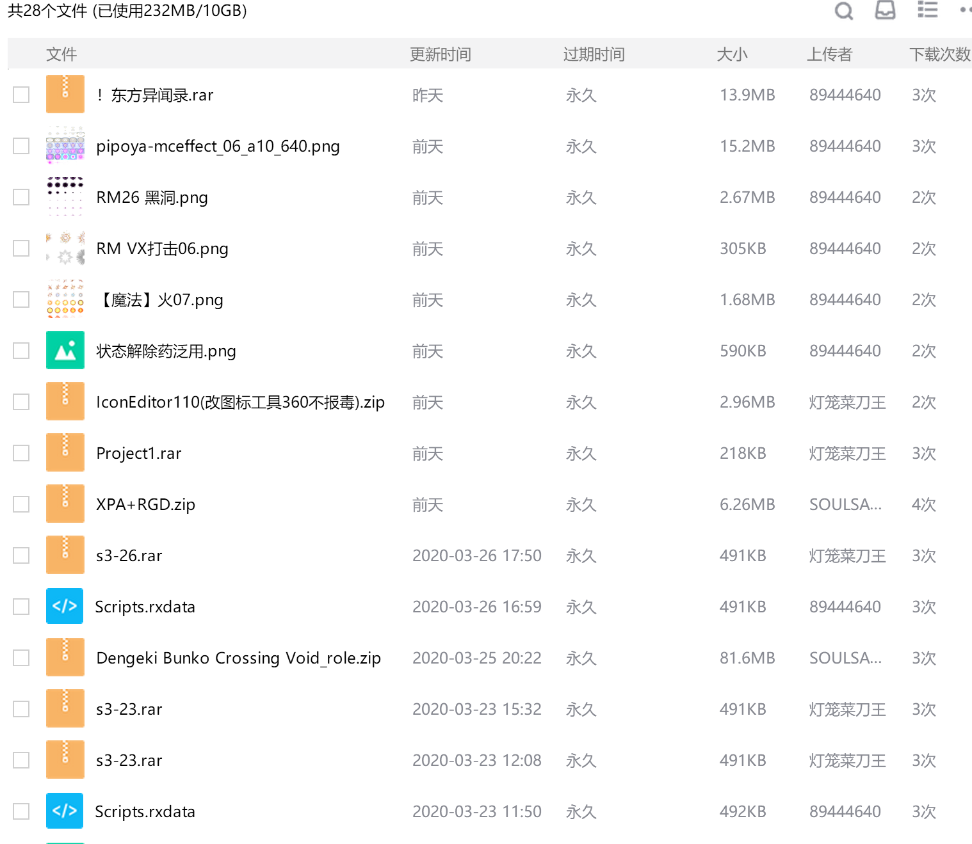972x844 pixels.
Task: Click thumbnail of RM VX打击06.png
Action: pyautogui.click(x=65, y=248)
